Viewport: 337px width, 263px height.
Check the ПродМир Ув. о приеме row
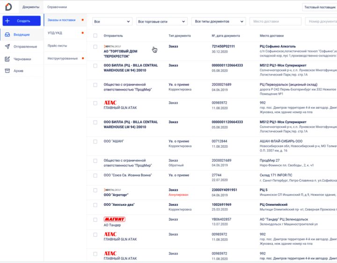click(x=95, y=85)
